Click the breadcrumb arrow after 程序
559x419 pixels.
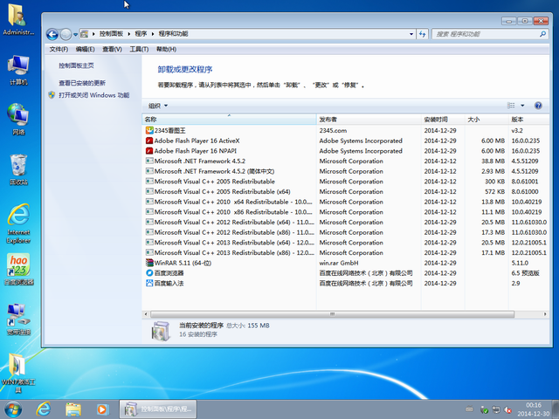(153, 34)
